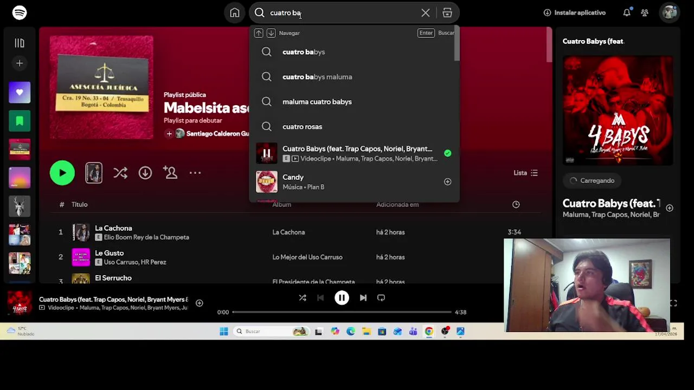Open Santiago Calderon profile link

tap(217, 134)
